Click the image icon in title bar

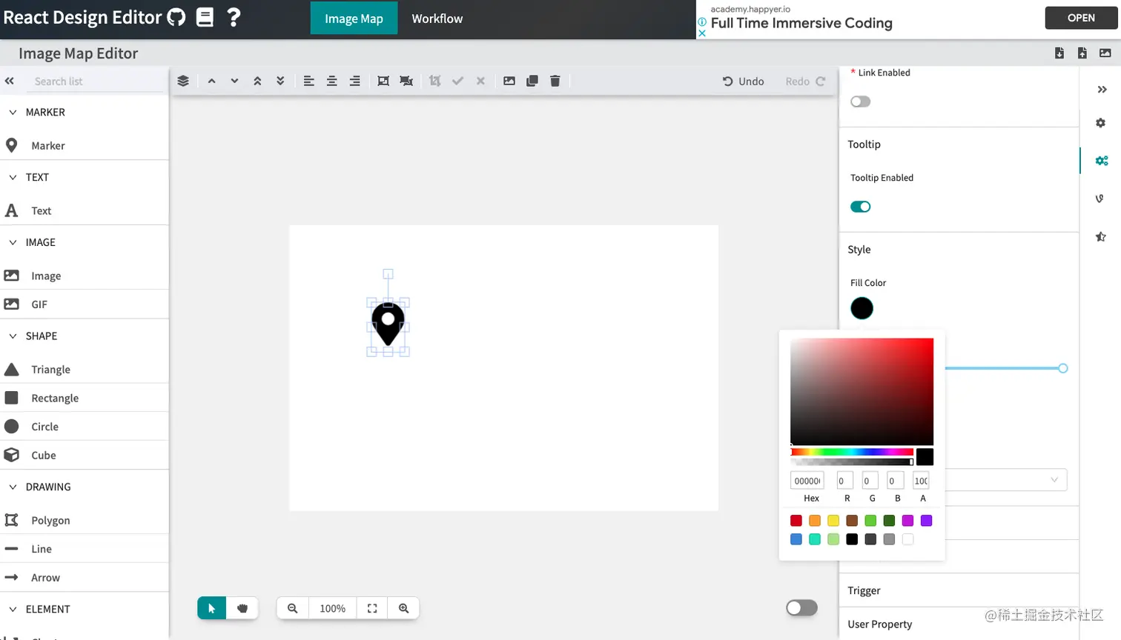pos(1105,53)
